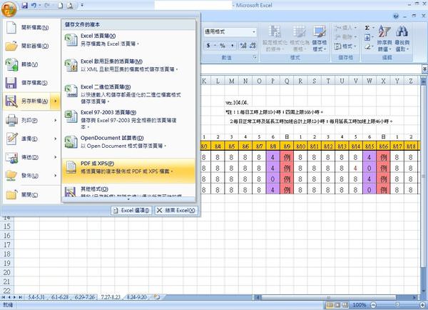The height and width of the screenshot is (310, 428).
Task: Undo last action in Quick Access toolbar
Action: coord(34,6)
